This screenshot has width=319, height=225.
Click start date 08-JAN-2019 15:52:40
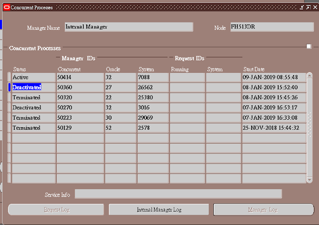[274, 87]
